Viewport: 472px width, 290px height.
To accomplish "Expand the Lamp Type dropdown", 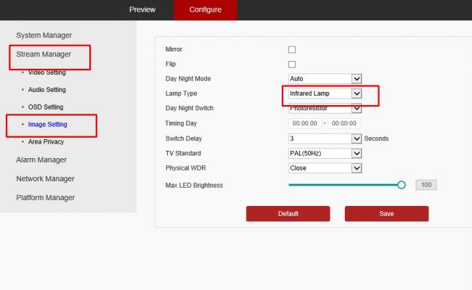I will [325, 94].
